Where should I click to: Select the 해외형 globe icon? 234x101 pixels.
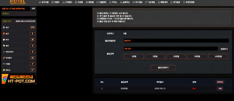(87, 2)
